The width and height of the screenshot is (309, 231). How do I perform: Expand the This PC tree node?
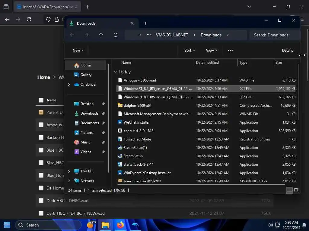coord(69,171)
